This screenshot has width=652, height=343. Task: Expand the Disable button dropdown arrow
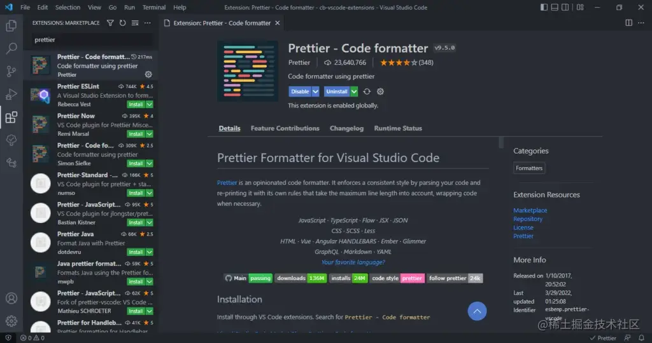click(x=316, y=91)
